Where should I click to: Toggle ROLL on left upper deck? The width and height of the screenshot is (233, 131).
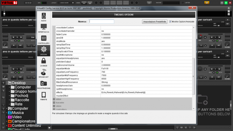click(15, 41)
